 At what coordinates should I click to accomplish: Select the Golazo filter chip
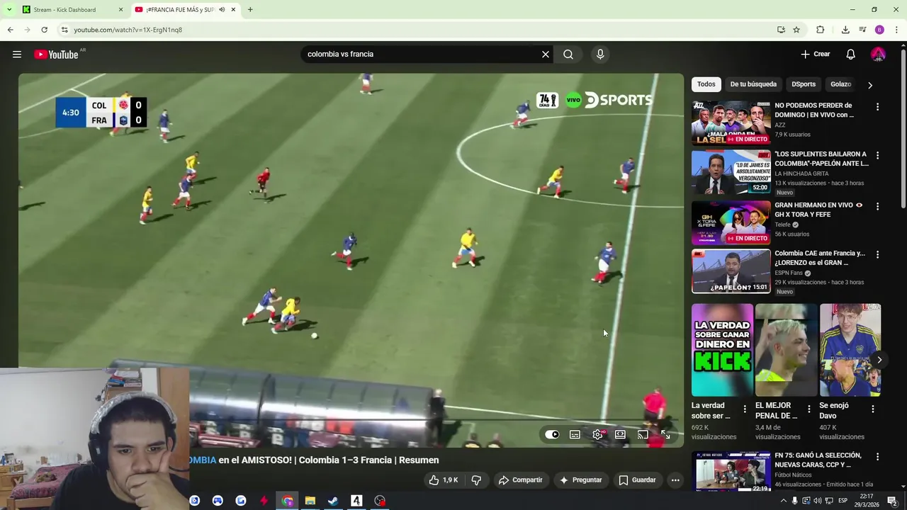pos(841,84)
